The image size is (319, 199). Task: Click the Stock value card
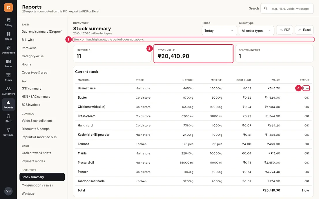click(193, 54)
